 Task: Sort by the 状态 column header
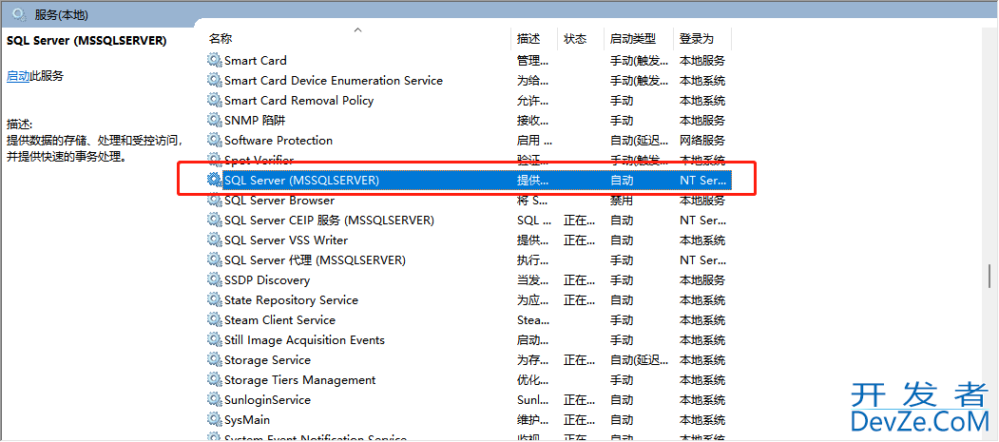(x=581, y=39)
